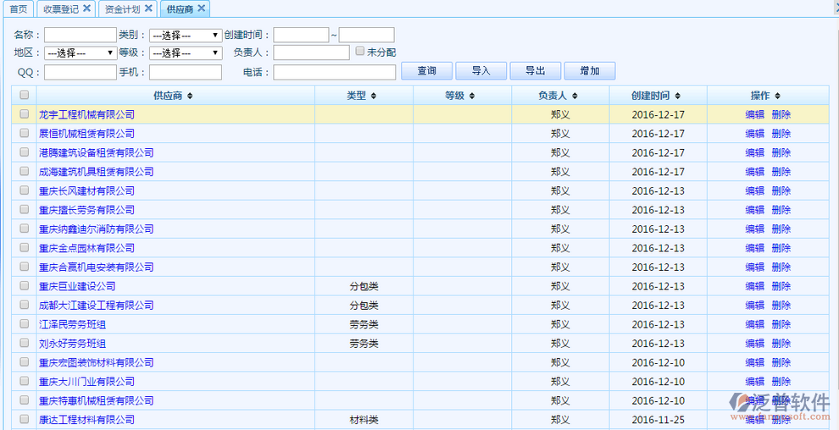Sort table by 类型 column icon

pyautogui.click(x=373, y=96)
